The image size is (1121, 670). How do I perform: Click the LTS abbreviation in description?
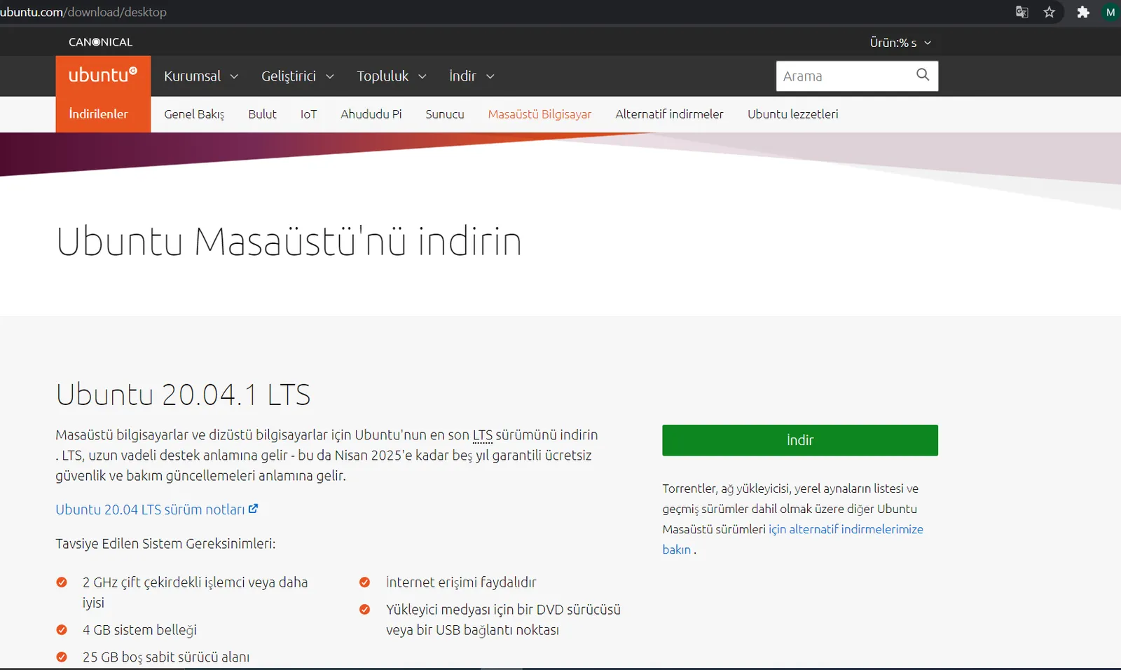[483, 435]
